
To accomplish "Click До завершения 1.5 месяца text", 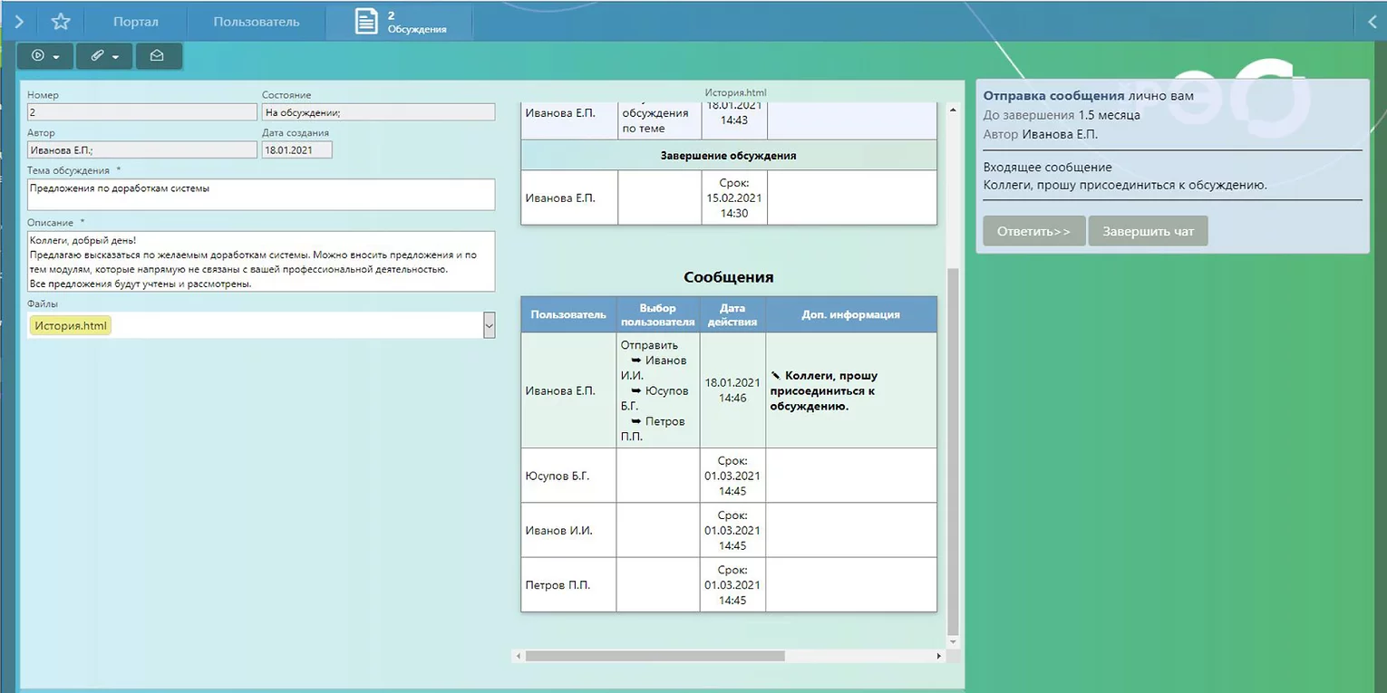I will 1062,115.
